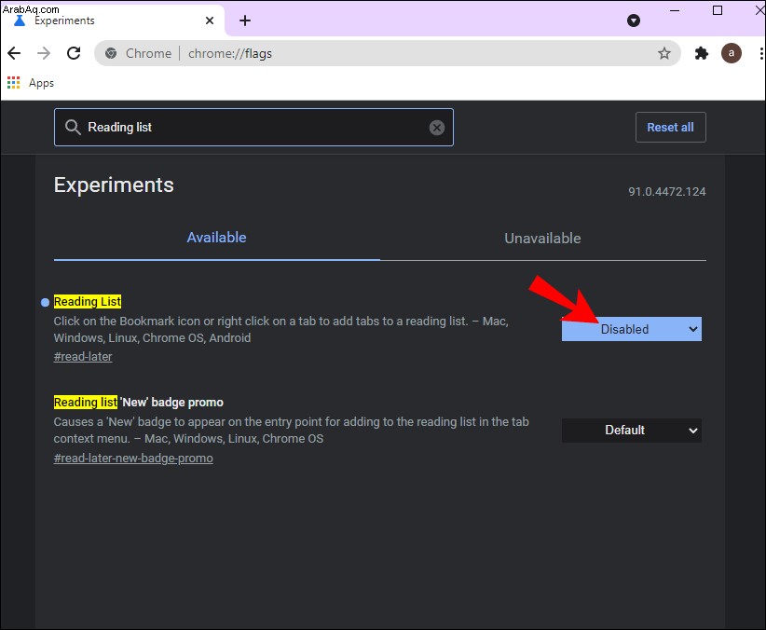Open the #read-later link
766x630 pixels.
83,357
